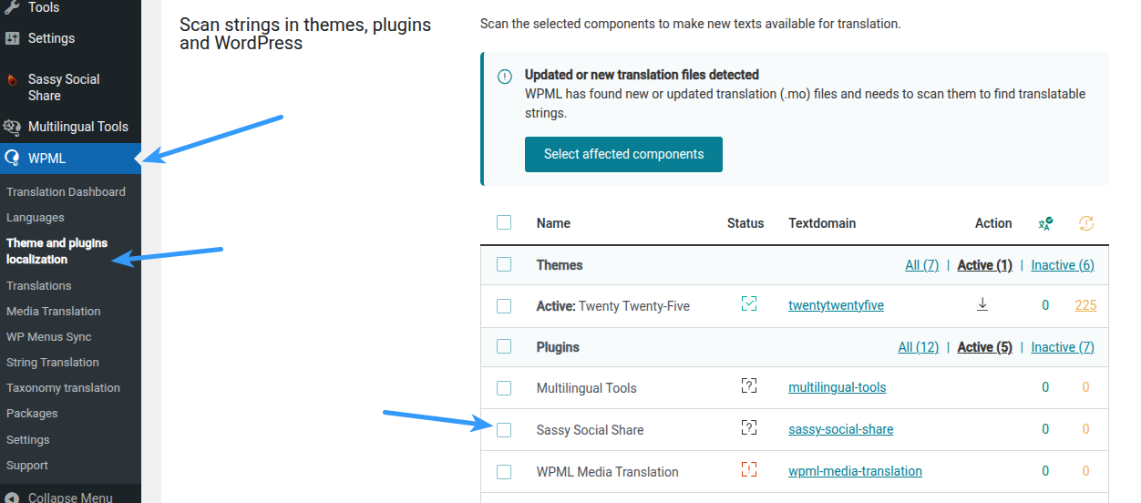Click the orange needs-update column header icon

click(1085, 223)
